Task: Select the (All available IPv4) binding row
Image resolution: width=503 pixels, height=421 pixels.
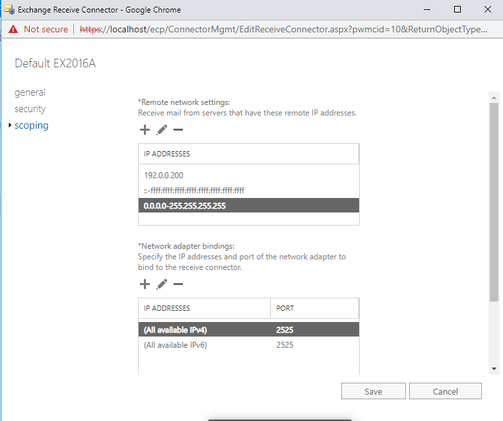Action: coord(249,330)
